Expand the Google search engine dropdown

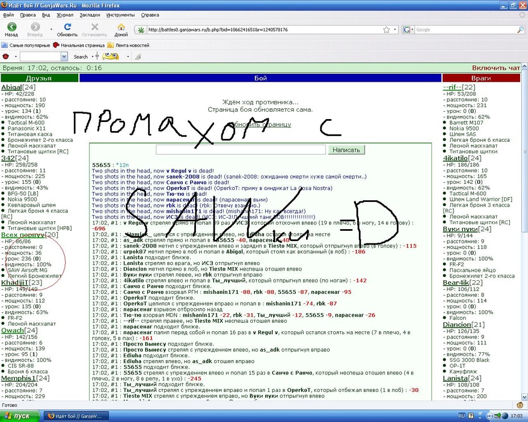point(408,29)
